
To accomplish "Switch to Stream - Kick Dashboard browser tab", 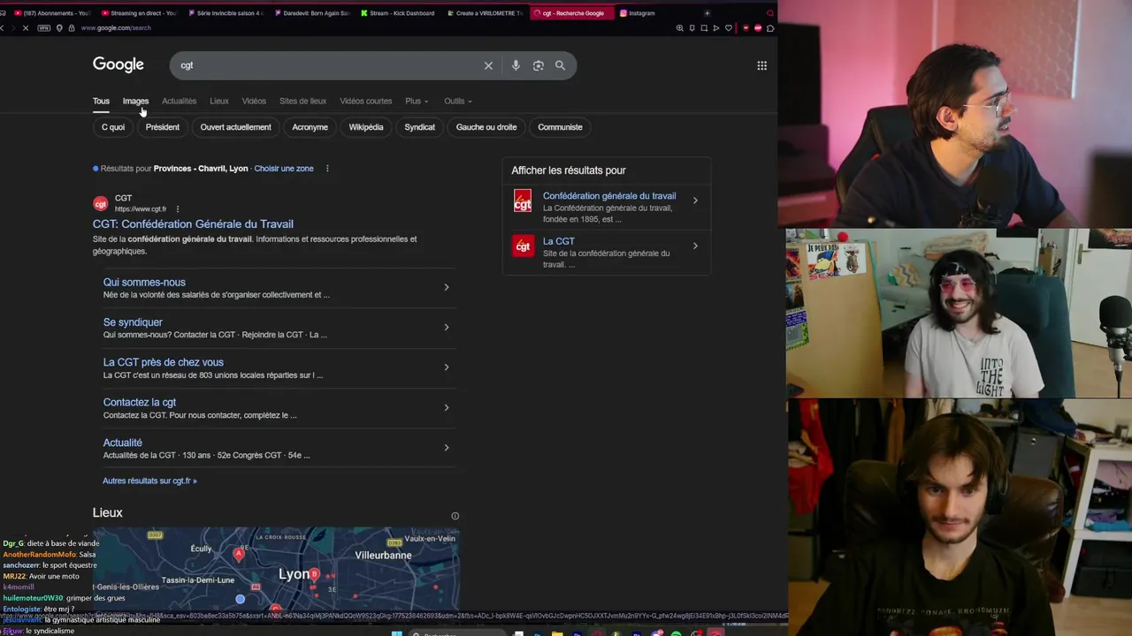I will [396, 13].
